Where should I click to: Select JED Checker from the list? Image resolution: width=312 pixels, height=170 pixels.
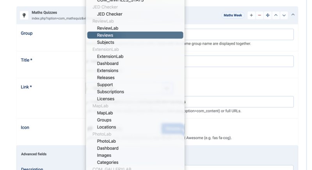click(135, 14)
